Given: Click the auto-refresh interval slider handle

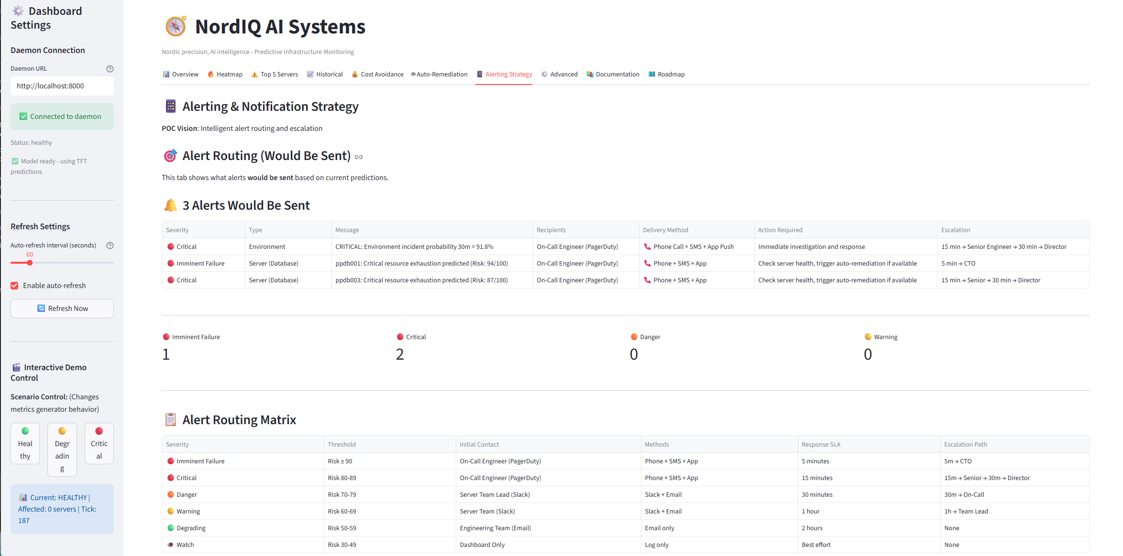Looking at the screenshot, I should [30, 263].
